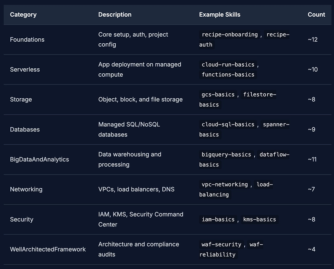
Task: Click the ~10 count for Serverless
Action: 313,70
